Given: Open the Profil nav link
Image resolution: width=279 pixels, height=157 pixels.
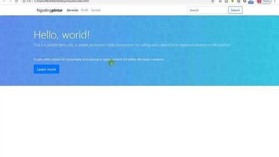Looking at the screenshot, I should 85,10.
